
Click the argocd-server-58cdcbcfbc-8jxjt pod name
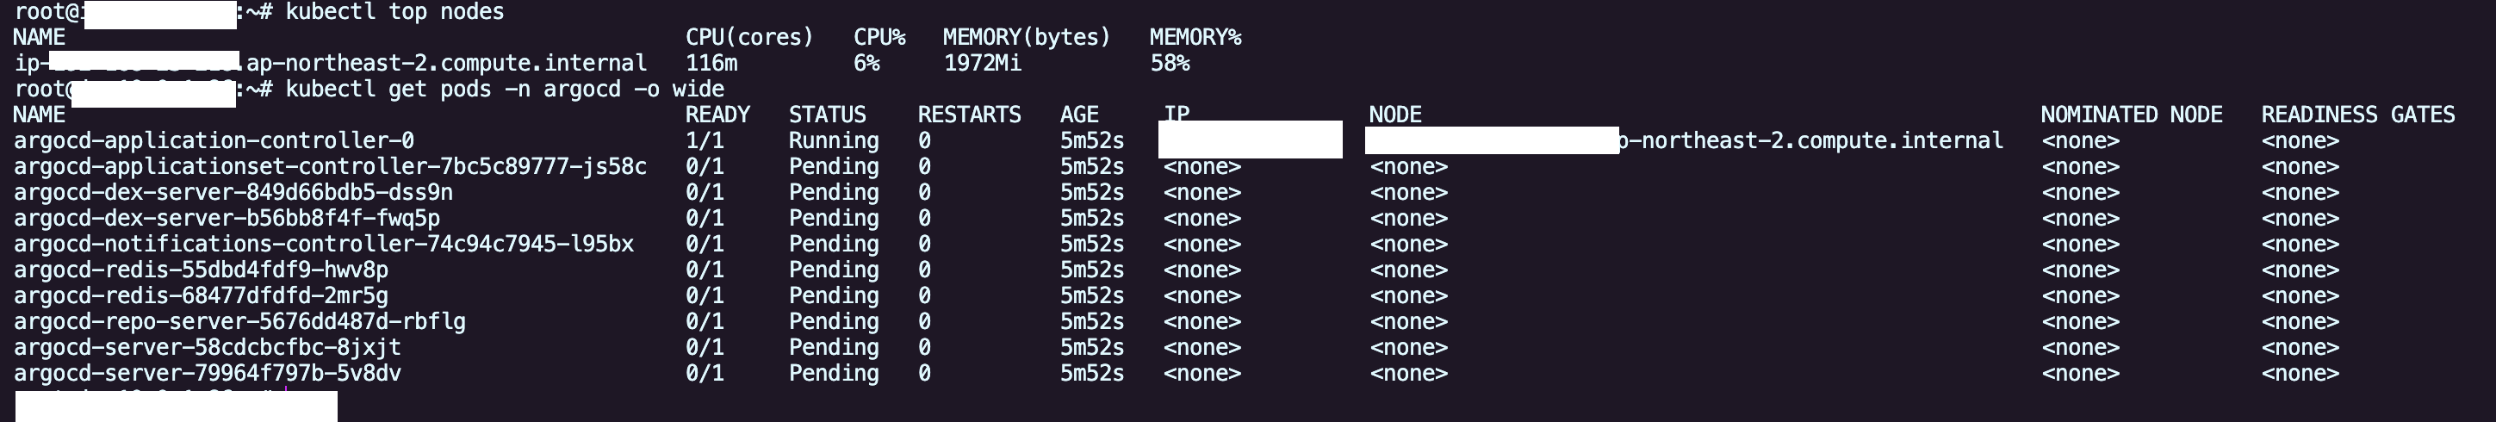click(208, 347)
